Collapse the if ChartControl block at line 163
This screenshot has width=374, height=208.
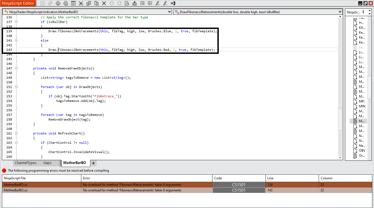16,143
